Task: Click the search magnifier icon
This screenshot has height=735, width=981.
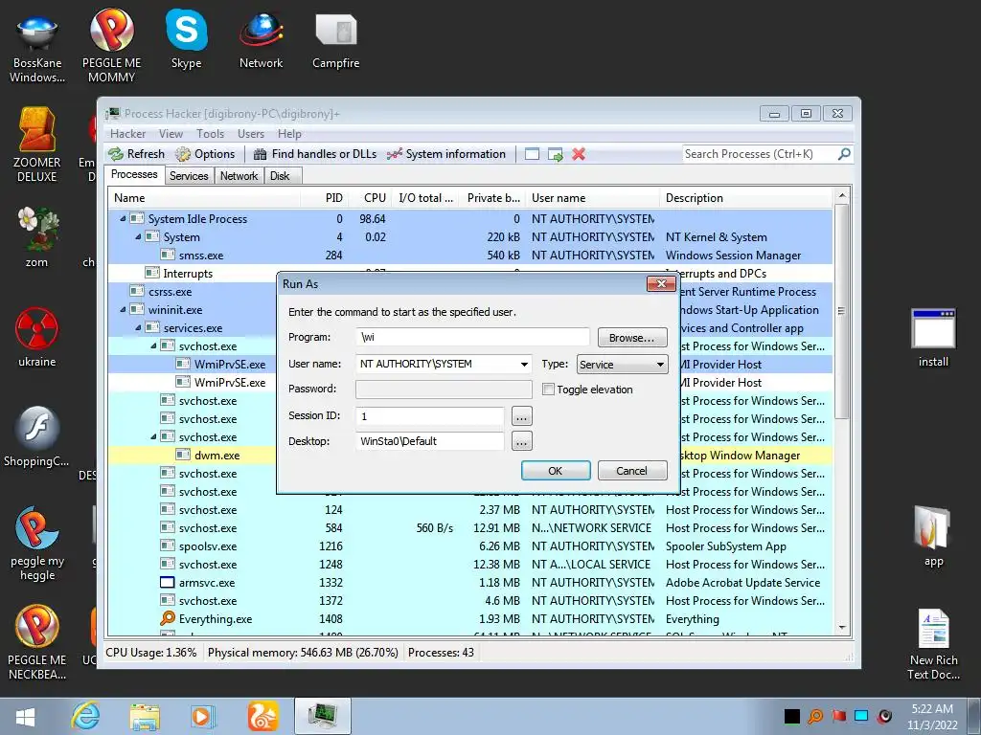Action: (x=844, y=154)
